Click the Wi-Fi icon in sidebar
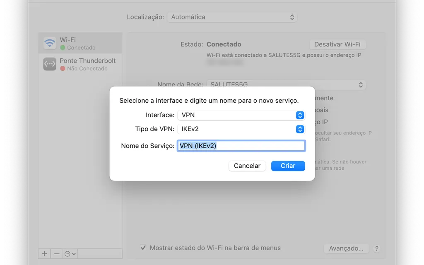This screenshot has height=265, width=424. click(x=50, y=43)
